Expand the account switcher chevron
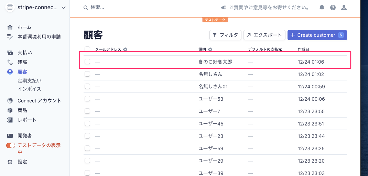The image size is (368, 176). (64, 8)
